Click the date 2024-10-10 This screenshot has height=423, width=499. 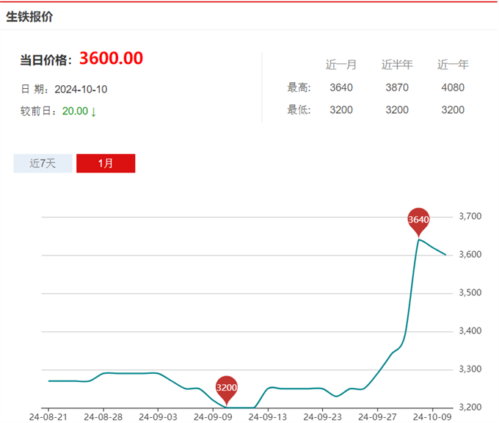tap(81, 89)
